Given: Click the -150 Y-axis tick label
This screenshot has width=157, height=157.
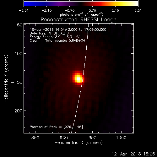Looking at the screenshot, I should [x=17, y=82].
